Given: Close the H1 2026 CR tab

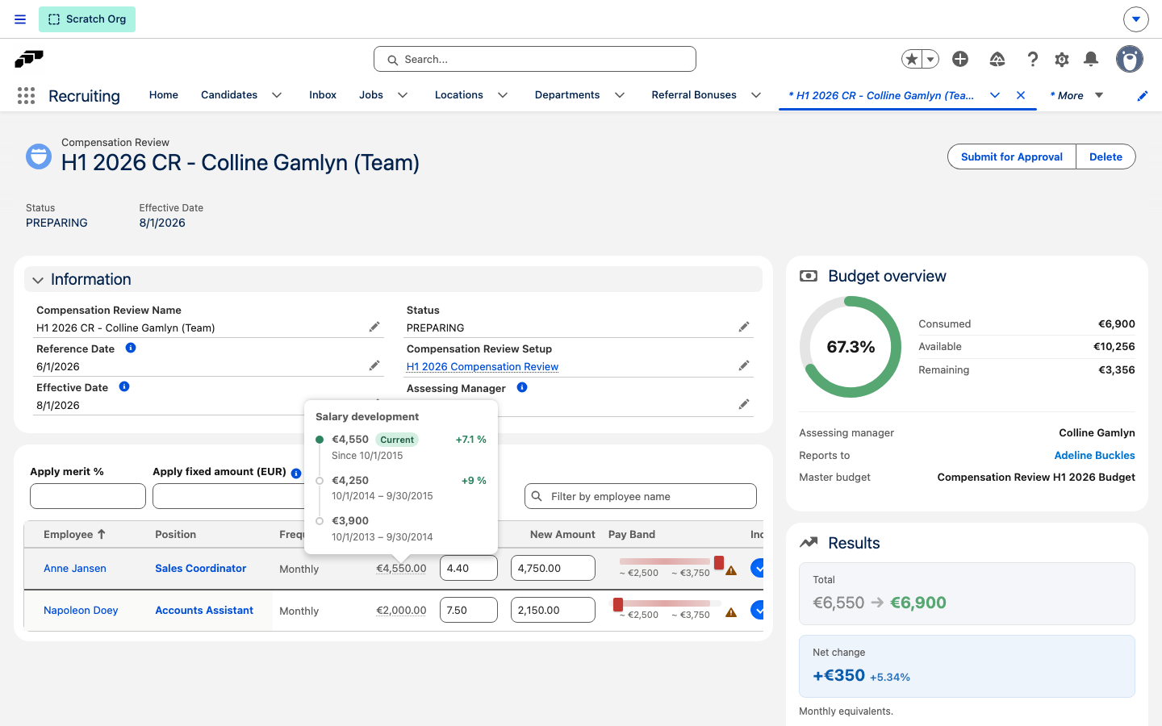Looking at the screenshot, I should 1021,95.
